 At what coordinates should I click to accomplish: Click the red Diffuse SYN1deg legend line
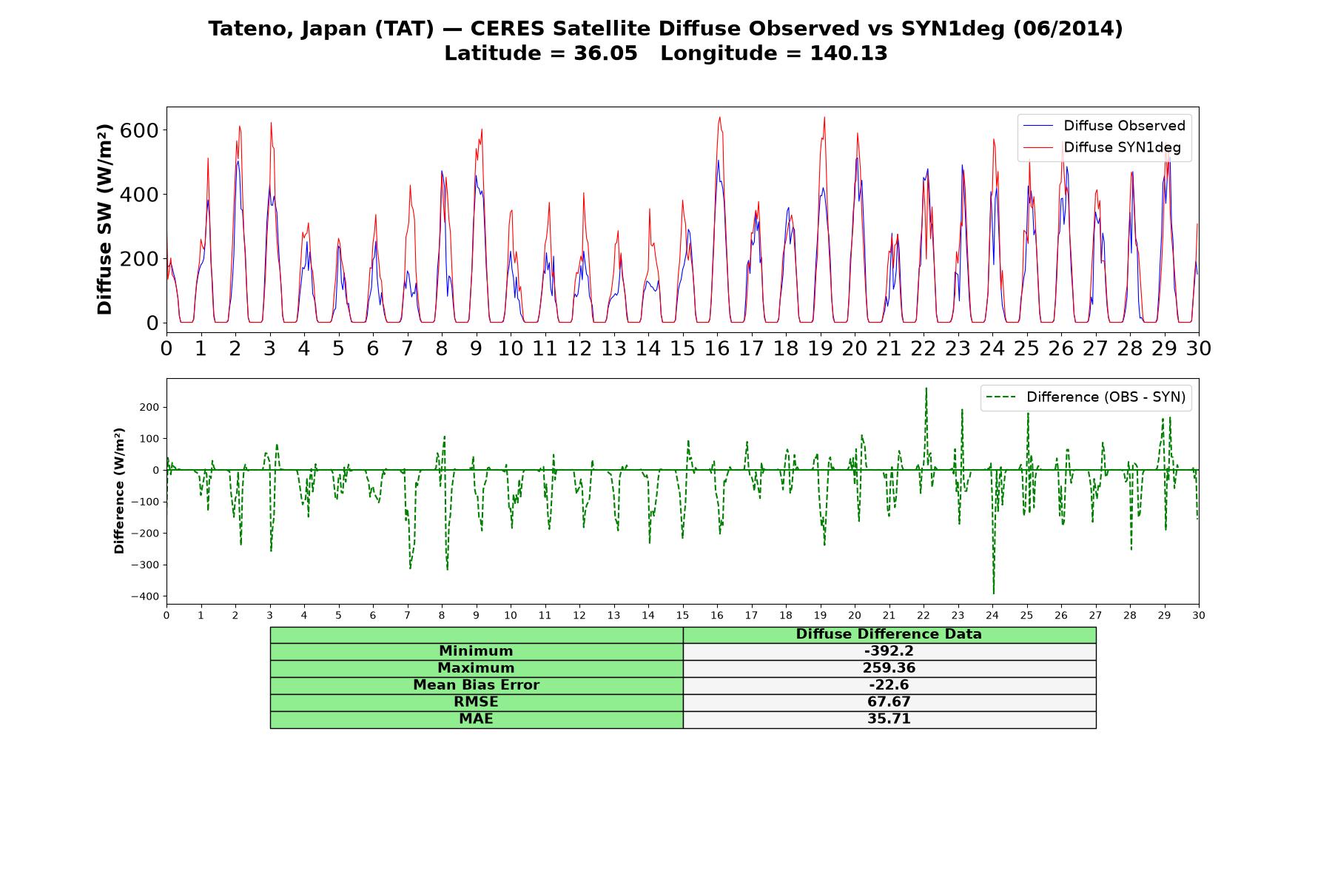[1037, 148]
